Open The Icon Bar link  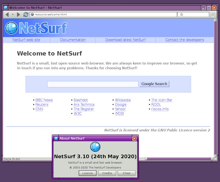162,100
